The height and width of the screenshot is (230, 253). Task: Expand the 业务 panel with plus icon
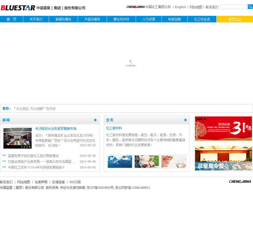pos(185,120)
